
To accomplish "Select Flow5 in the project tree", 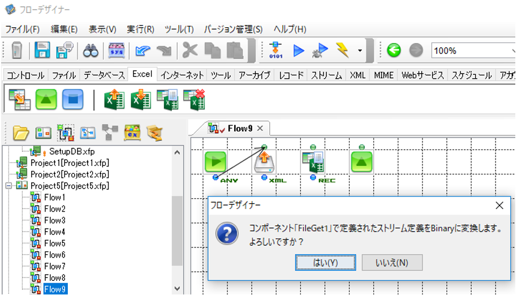I will pyautogui.click(x=55, y=243).
